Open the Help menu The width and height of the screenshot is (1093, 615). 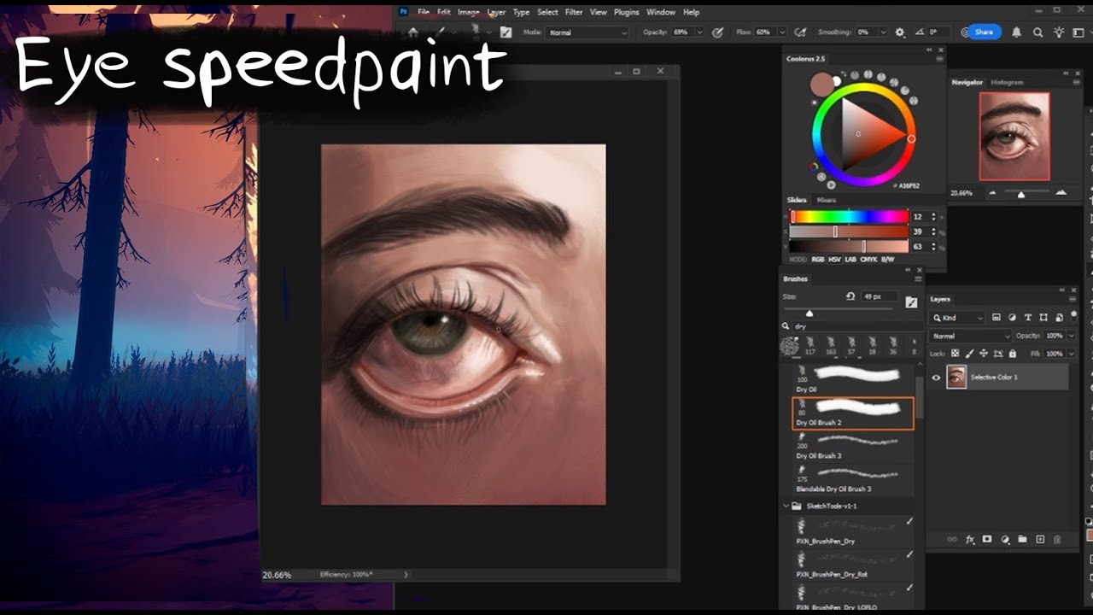coord(691,12)
